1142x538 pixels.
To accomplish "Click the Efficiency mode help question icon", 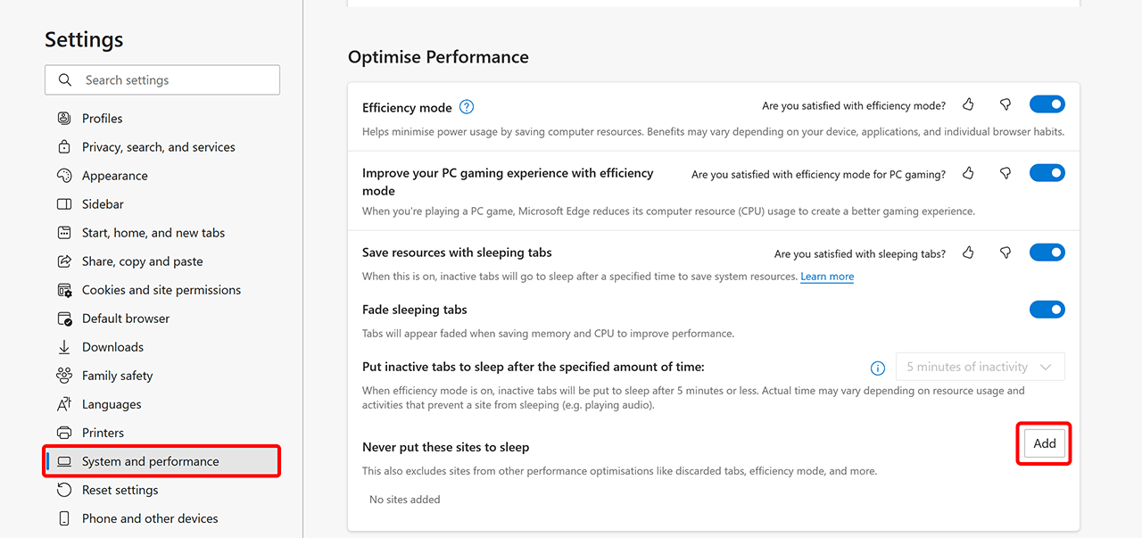I will tap(466, 107).
